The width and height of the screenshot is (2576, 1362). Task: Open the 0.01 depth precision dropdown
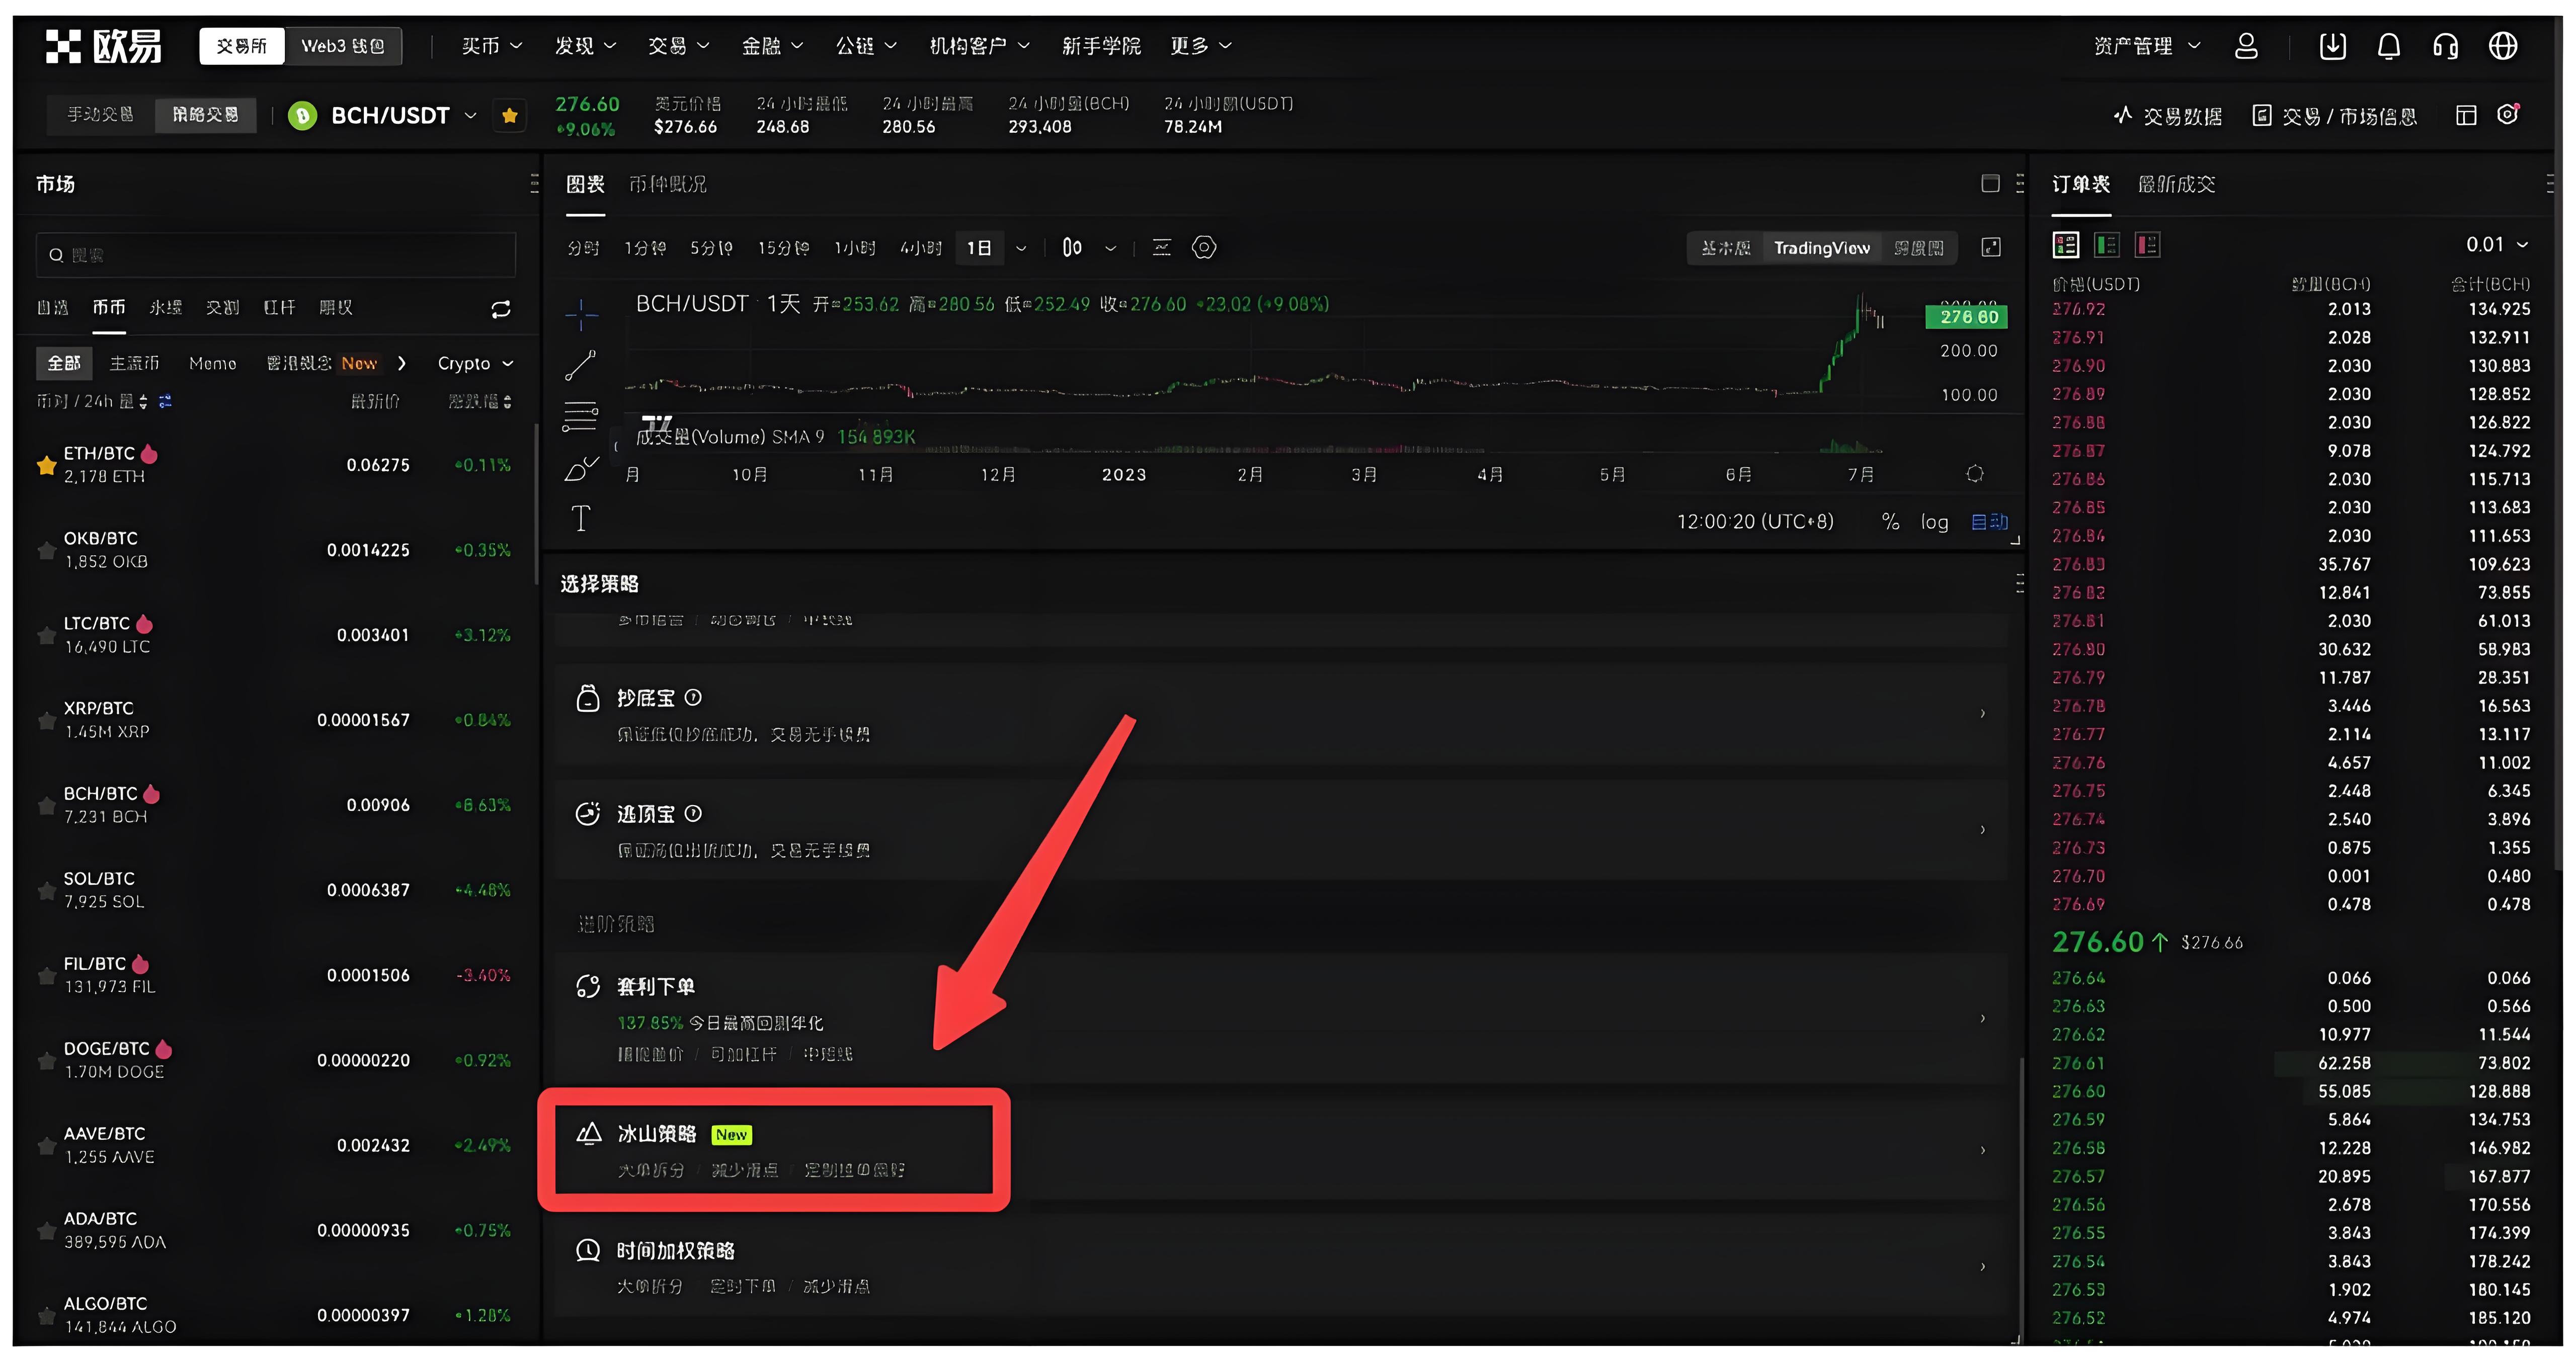[2496, 245]
